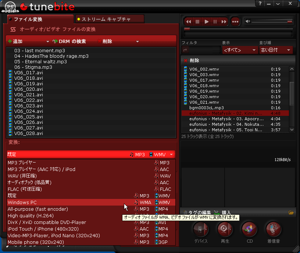Select 04 - HadesThe bloody rage.mp3
300x253 pixels.
click(91, 56)
